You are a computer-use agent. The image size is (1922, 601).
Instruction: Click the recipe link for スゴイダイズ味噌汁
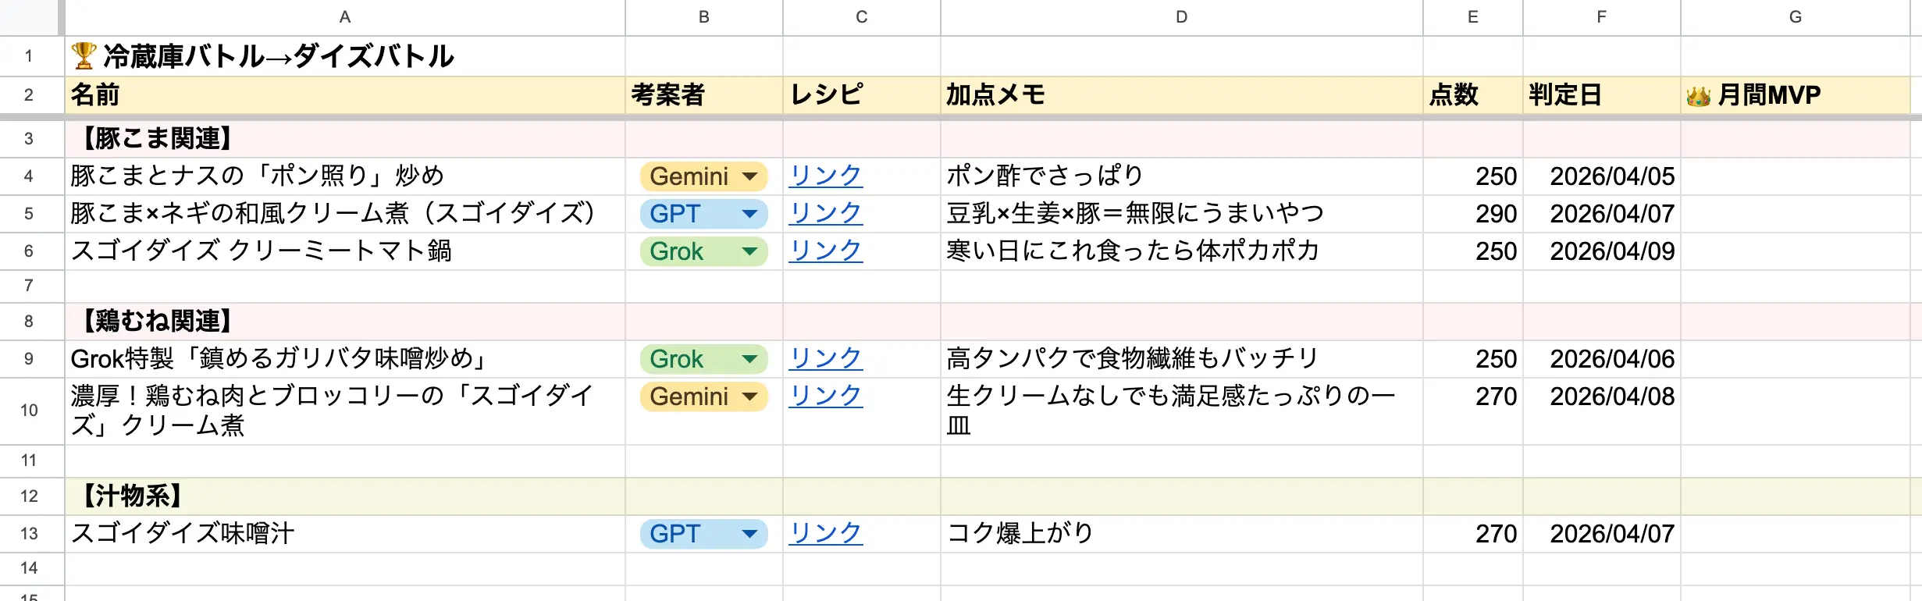coord(825,534)
